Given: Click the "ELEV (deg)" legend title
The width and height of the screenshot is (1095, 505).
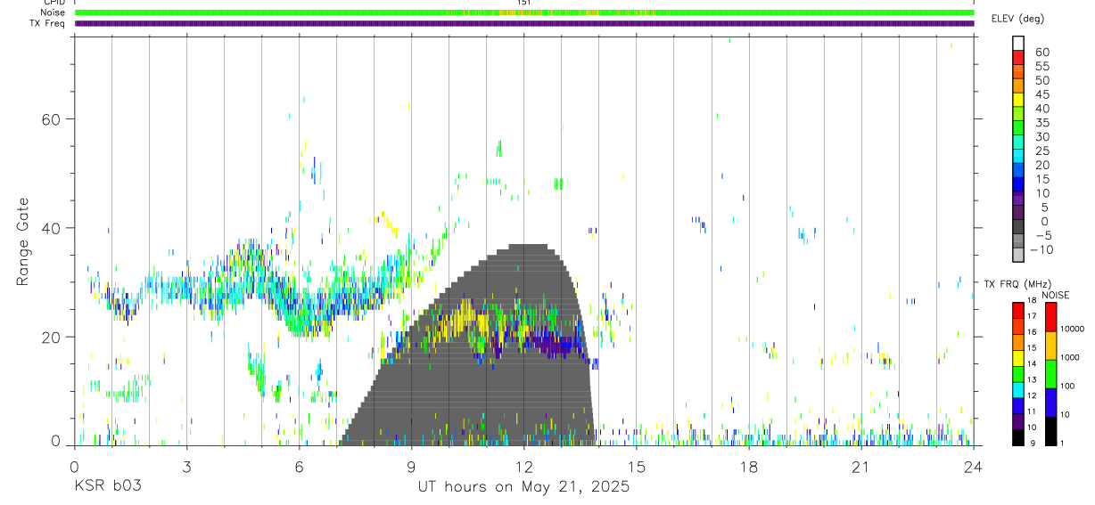Looking at the screenshot, I should (1017, 19).
